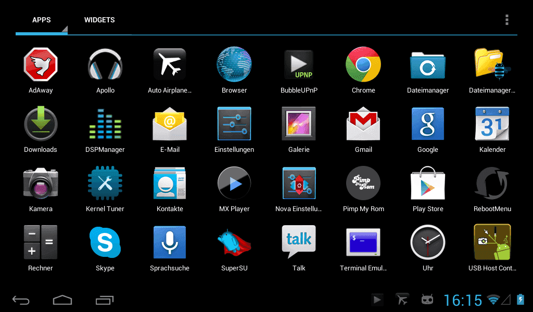
Task: Launch Pimp My Rom
Action: (363, 183)
